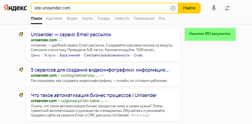Open the three-dots menu after ru/glossary/chto-takoe URL

(107, 101)
